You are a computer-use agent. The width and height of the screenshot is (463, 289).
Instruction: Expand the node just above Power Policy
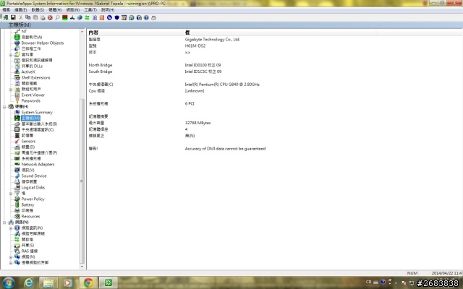pos(11,194)
